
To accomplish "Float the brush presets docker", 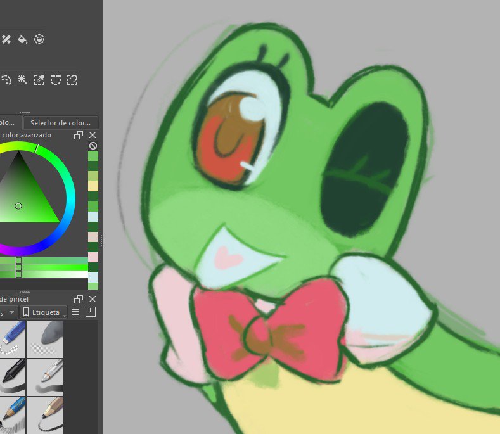I will click(79, 299).
